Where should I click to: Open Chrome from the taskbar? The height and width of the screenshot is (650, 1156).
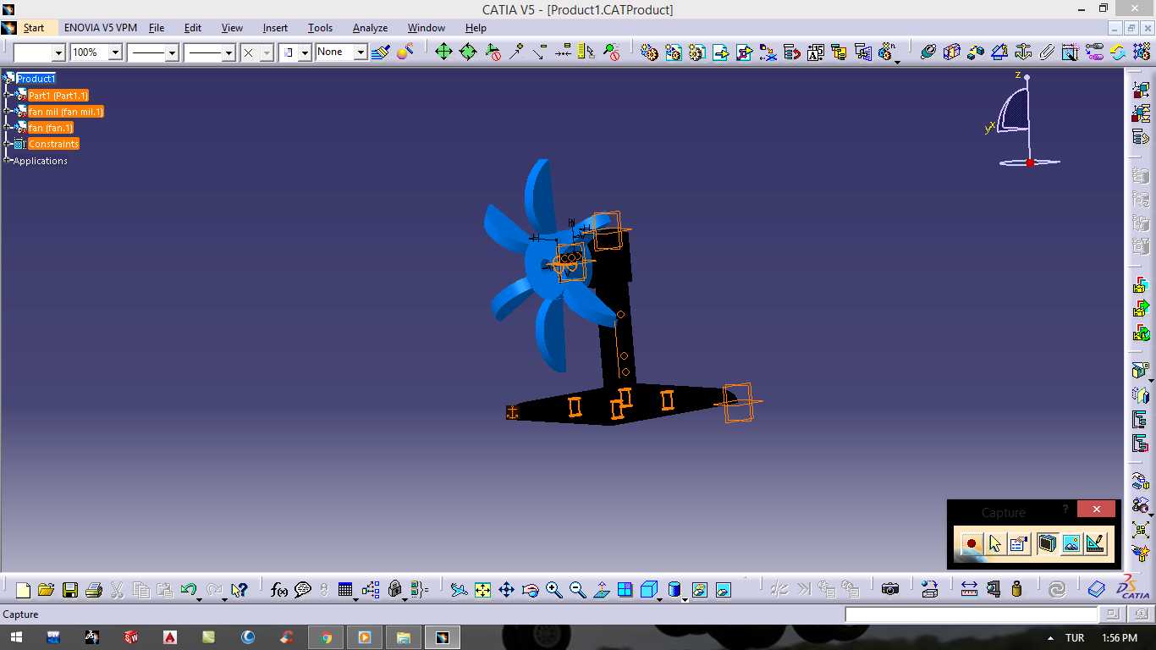(326, 637)
